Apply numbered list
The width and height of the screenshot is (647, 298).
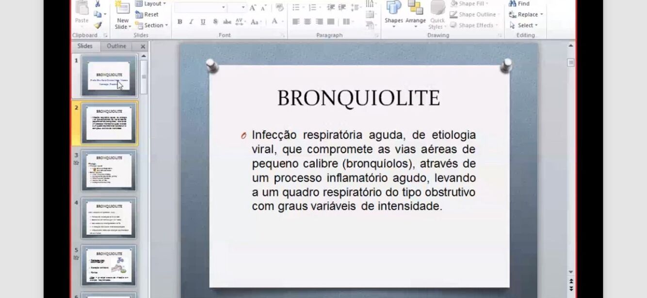click(313, 8)
